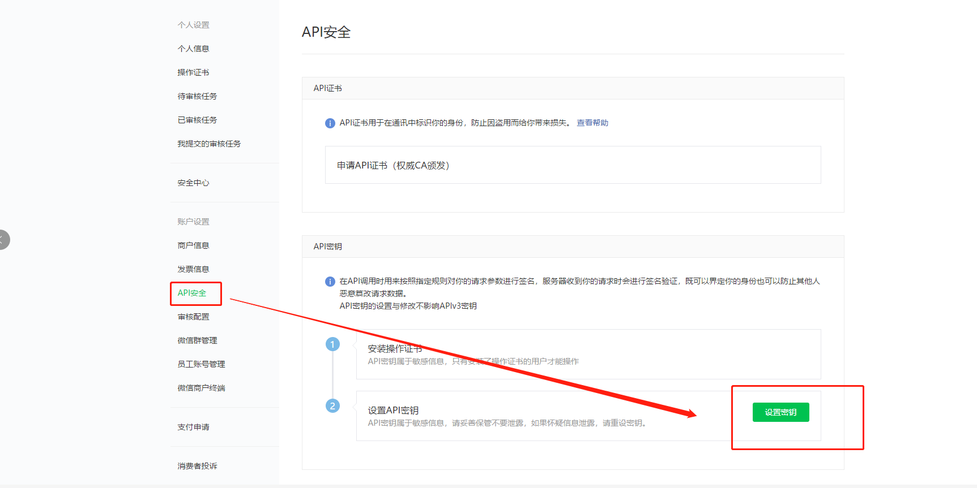
Task: Click the sidebar collapse arrow handle
Action: click(x=3, y=240)
